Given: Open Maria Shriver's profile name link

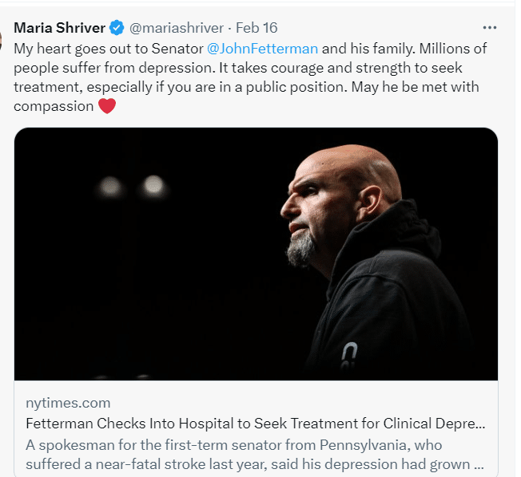Looking at the screenshot, I should click(x=60, y=28).
